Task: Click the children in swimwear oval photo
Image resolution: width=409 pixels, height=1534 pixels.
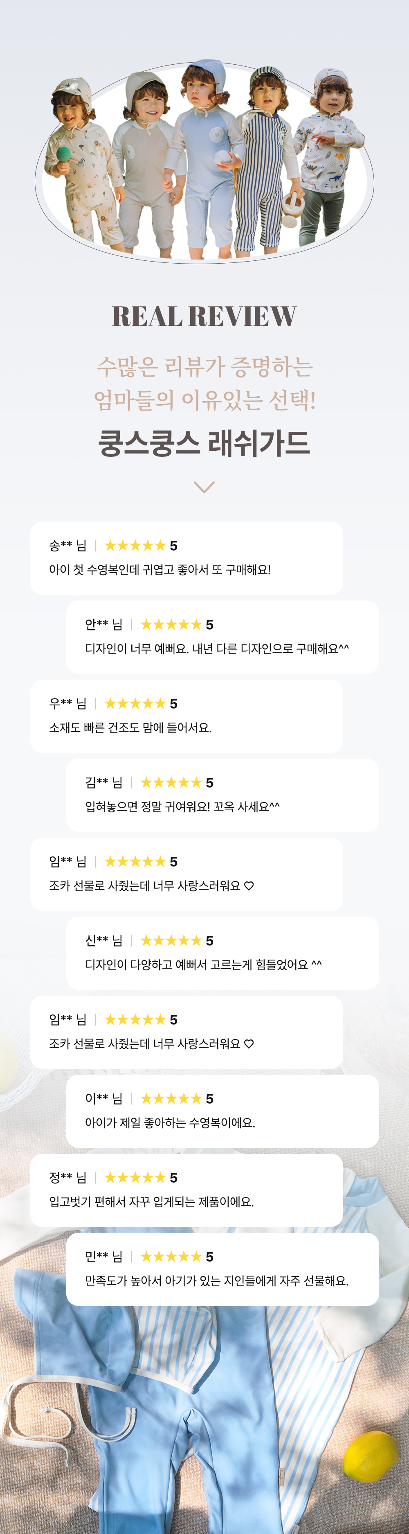Action: (x=204, y=161)
